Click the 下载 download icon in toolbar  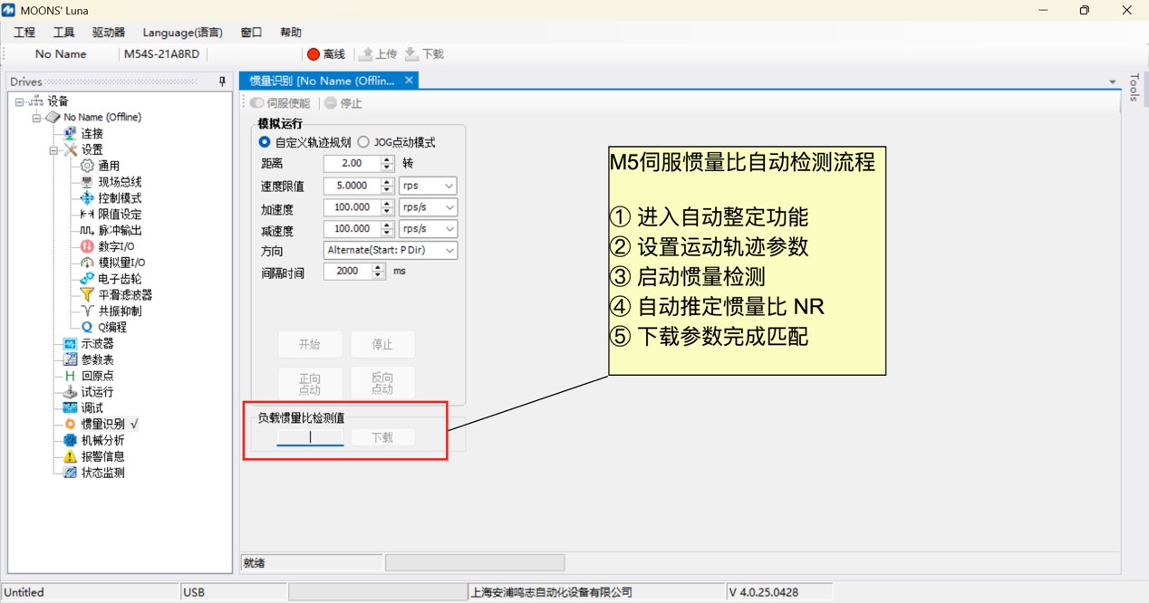(x=411, y=54)
